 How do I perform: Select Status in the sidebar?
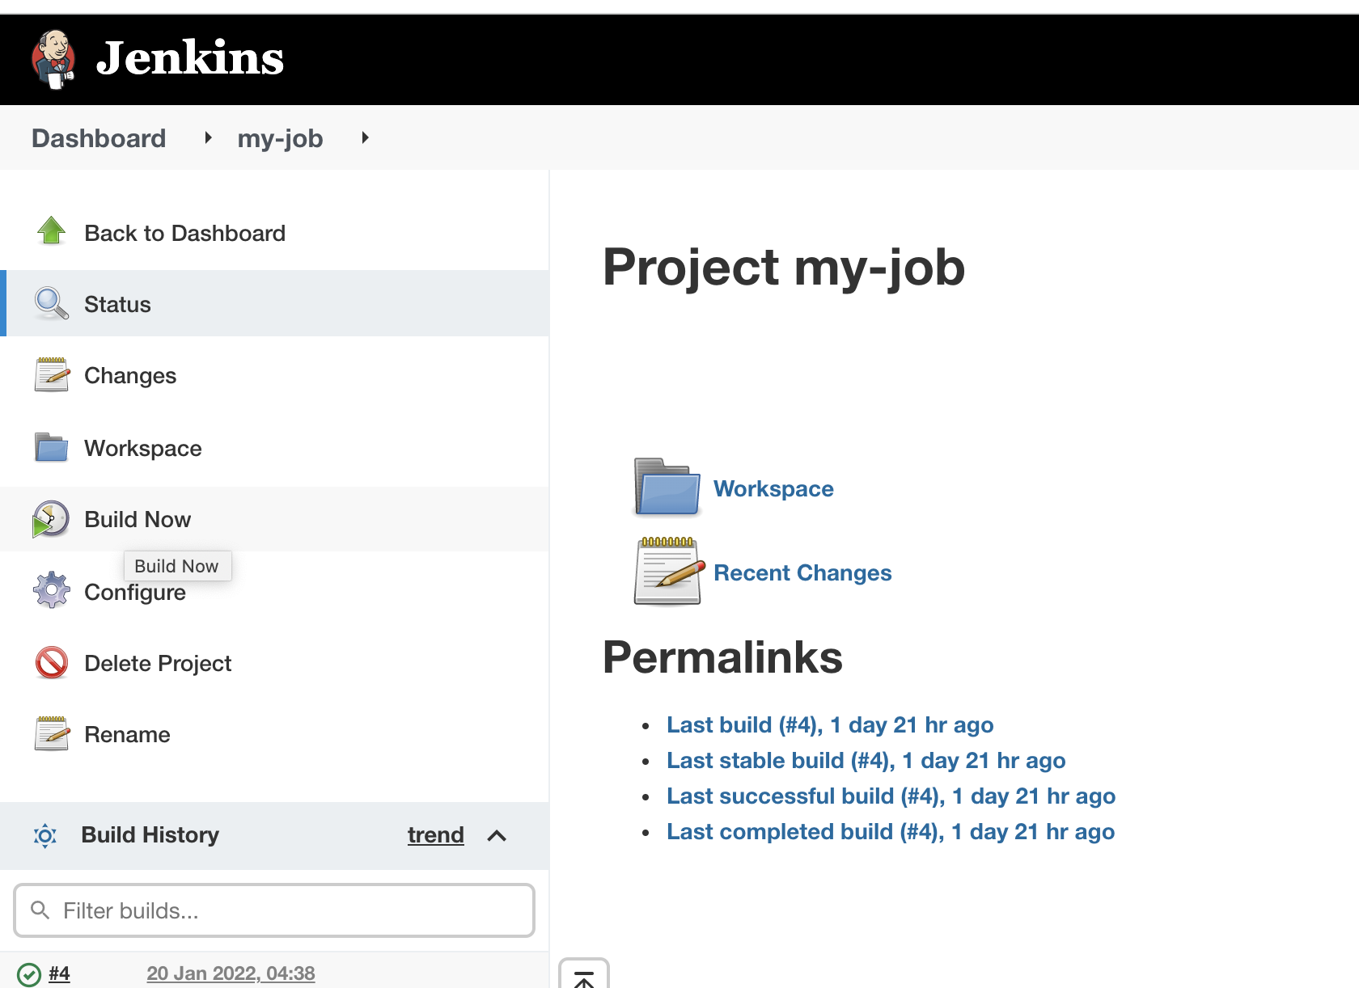(x=117, y=304)
